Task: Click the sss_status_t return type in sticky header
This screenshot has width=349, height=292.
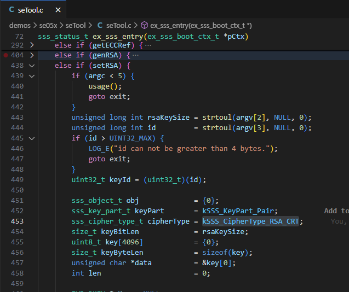Action: [63, 37]
